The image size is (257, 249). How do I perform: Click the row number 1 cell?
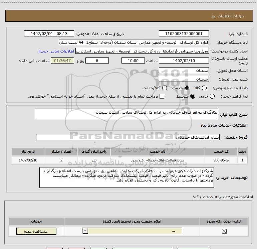click(x=242, y=160)
